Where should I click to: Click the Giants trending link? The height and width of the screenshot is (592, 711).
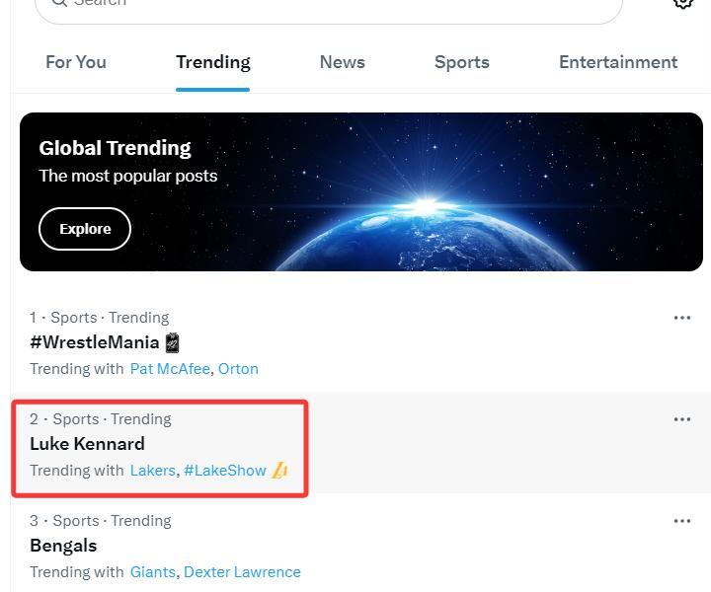click(152, 572)
